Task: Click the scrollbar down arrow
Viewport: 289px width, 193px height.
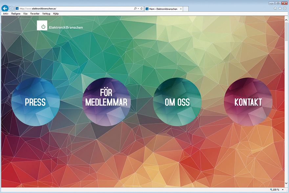Action: point(286,183)
